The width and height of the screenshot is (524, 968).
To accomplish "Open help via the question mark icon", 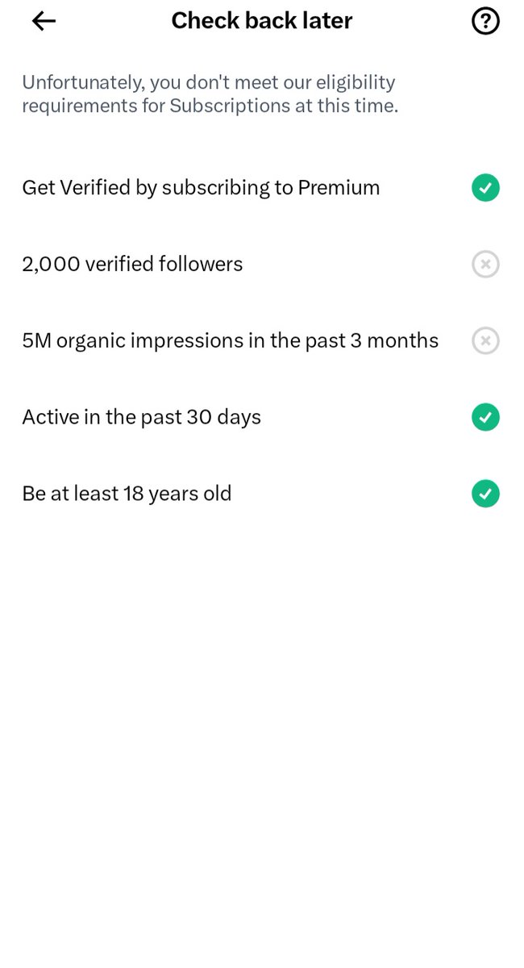I will [x=485, y=21].
